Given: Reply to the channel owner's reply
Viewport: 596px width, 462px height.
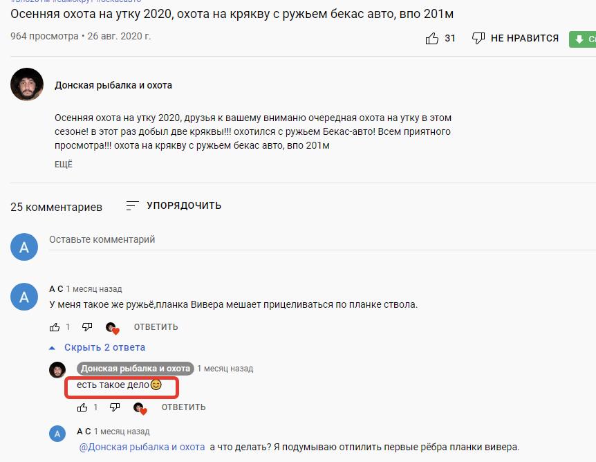Looking at the screenshot, I should pyautogui.click(x=184, y=407).
